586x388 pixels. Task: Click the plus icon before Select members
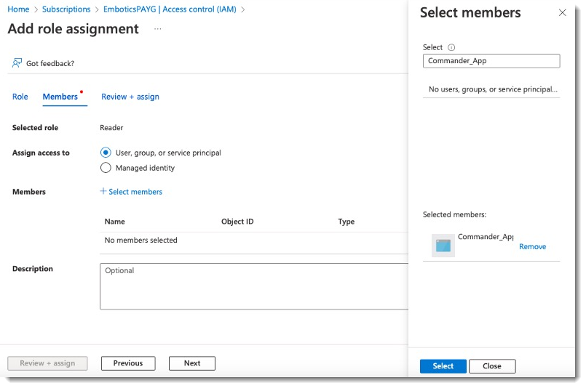point(103,191)
